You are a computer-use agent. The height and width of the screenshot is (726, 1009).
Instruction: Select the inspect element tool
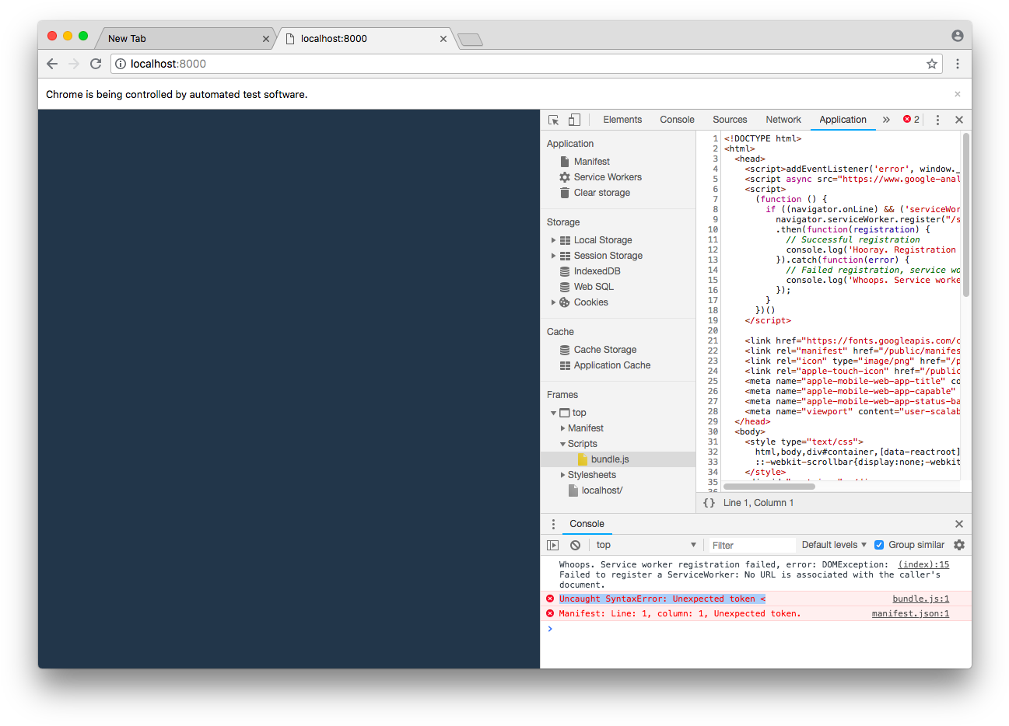553,119
